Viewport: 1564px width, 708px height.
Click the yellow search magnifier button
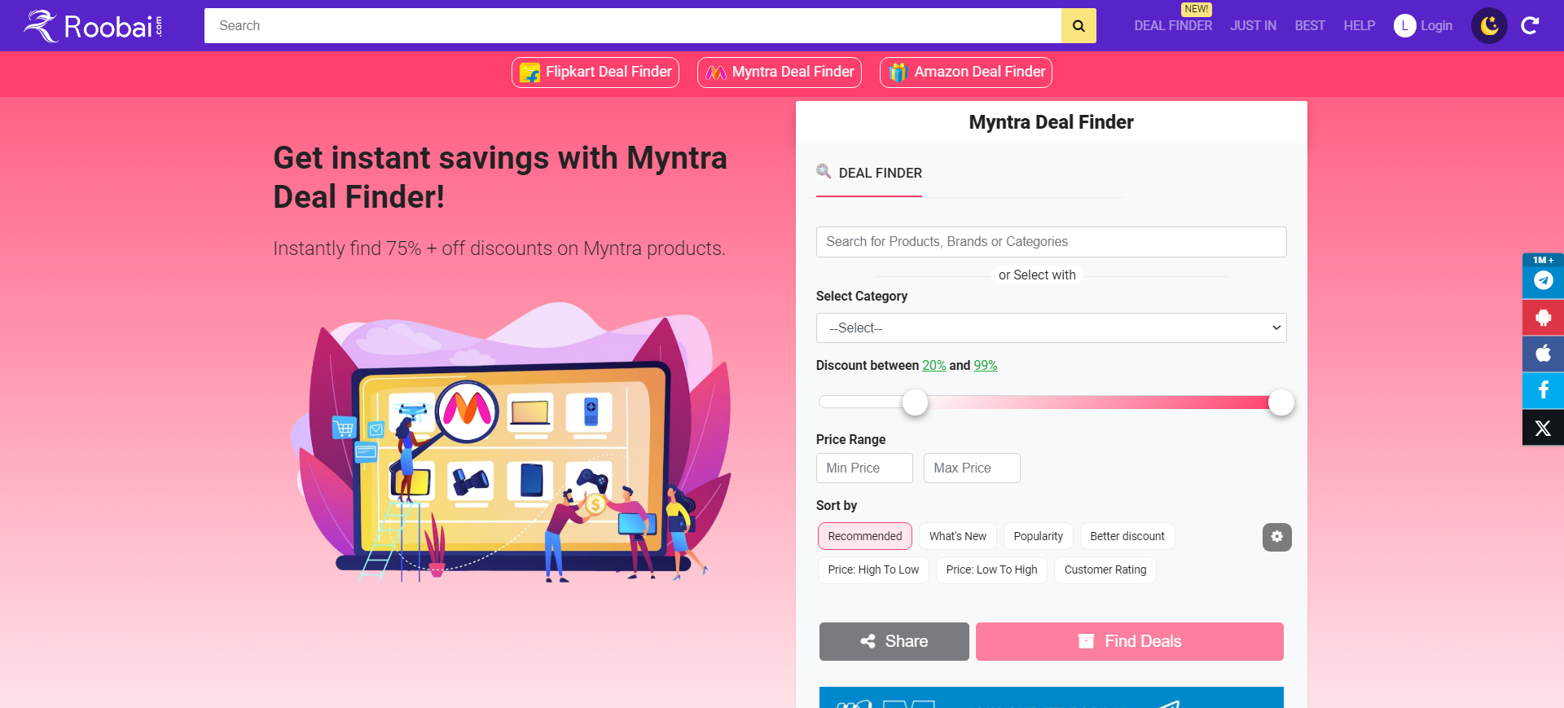coord(1079,26)
